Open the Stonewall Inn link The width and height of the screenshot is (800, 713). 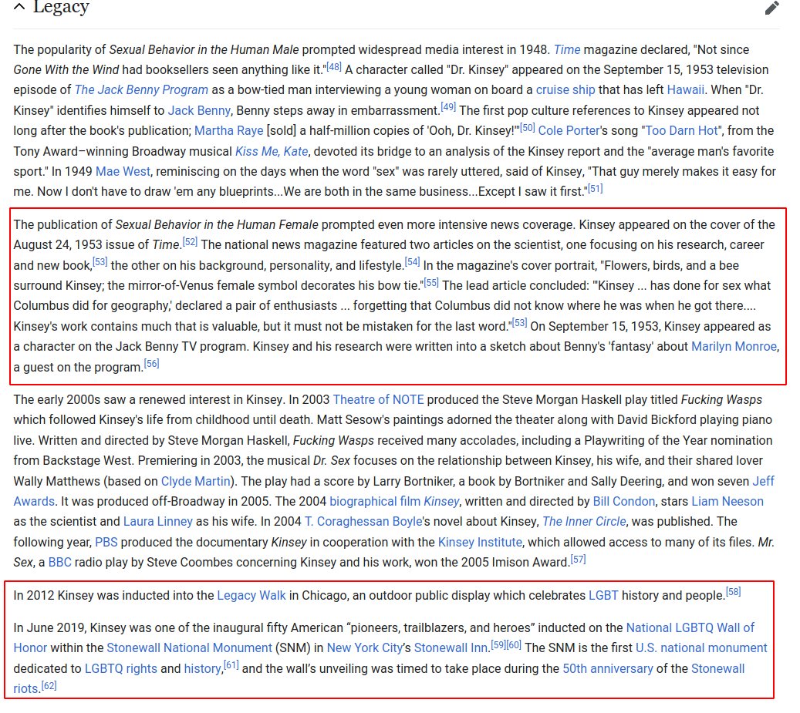[x=451, y=648]
